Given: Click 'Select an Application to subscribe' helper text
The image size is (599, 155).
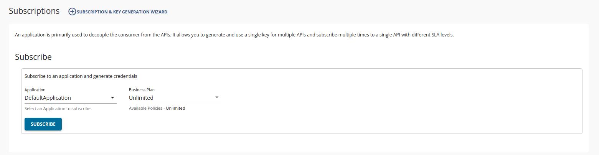Looking at the screenshot, I should pos(58,109).
